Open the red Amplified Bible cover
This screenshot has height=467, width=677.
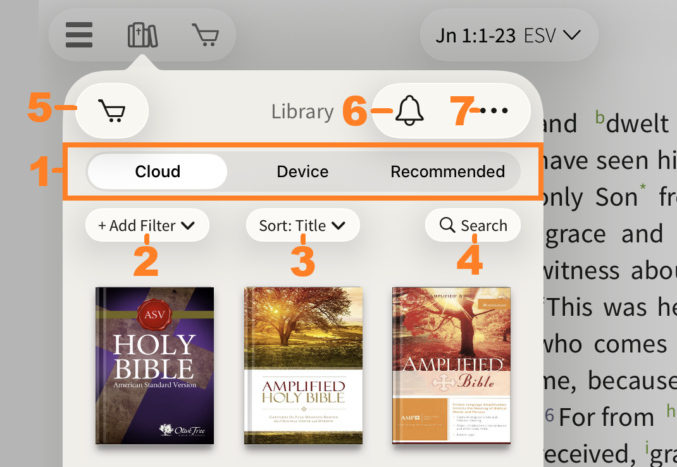pyautogui.click(x=451, y=365)
